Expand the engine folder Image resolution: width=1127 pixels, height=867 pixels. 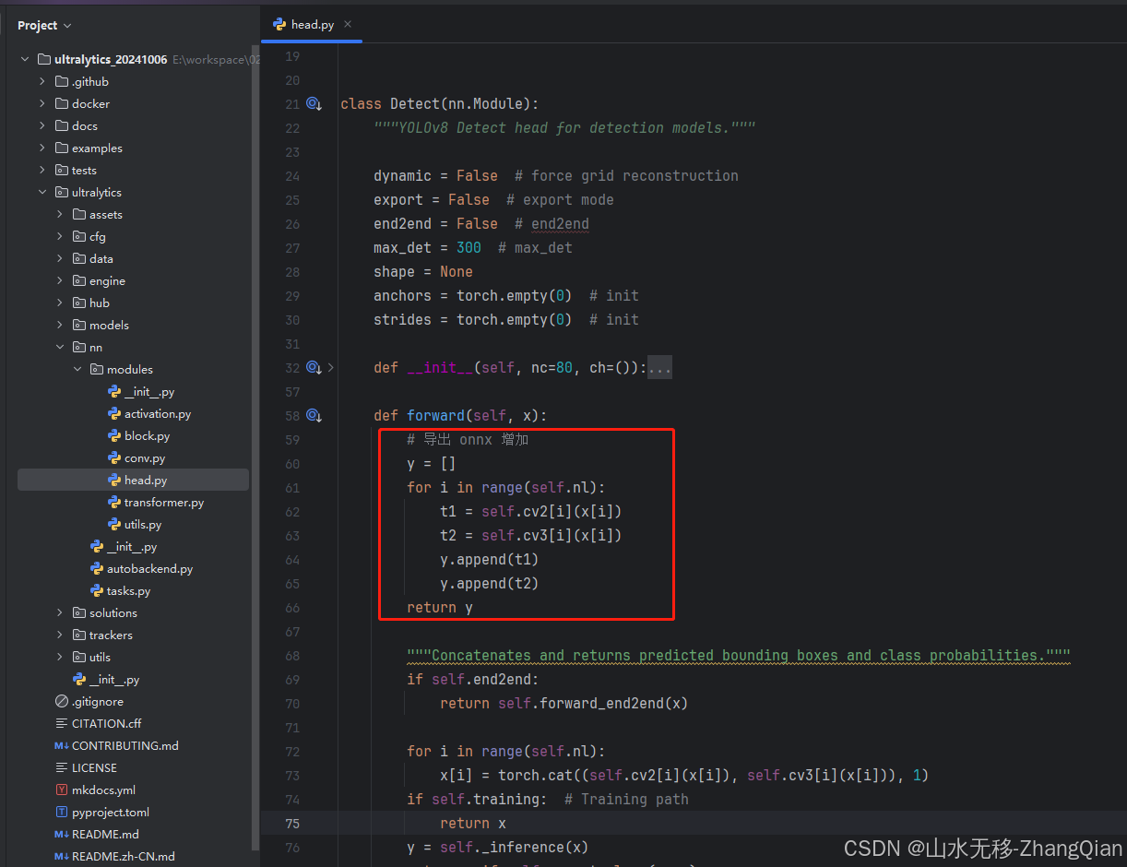tap(60, 280)
